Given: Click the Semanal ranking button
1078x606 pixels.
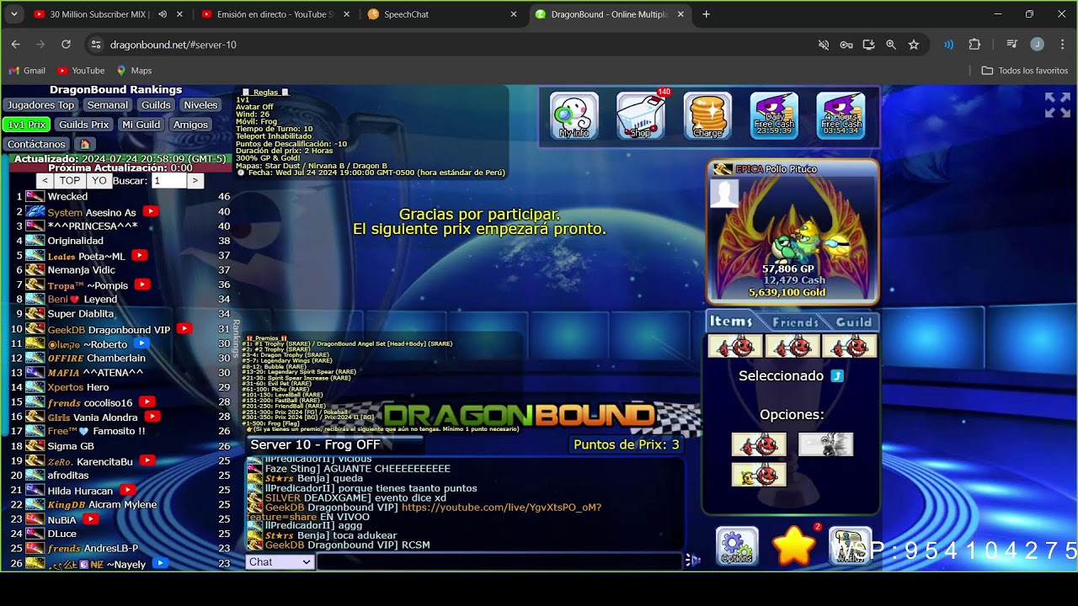Looking at the screenshot, I should point(108,105).
